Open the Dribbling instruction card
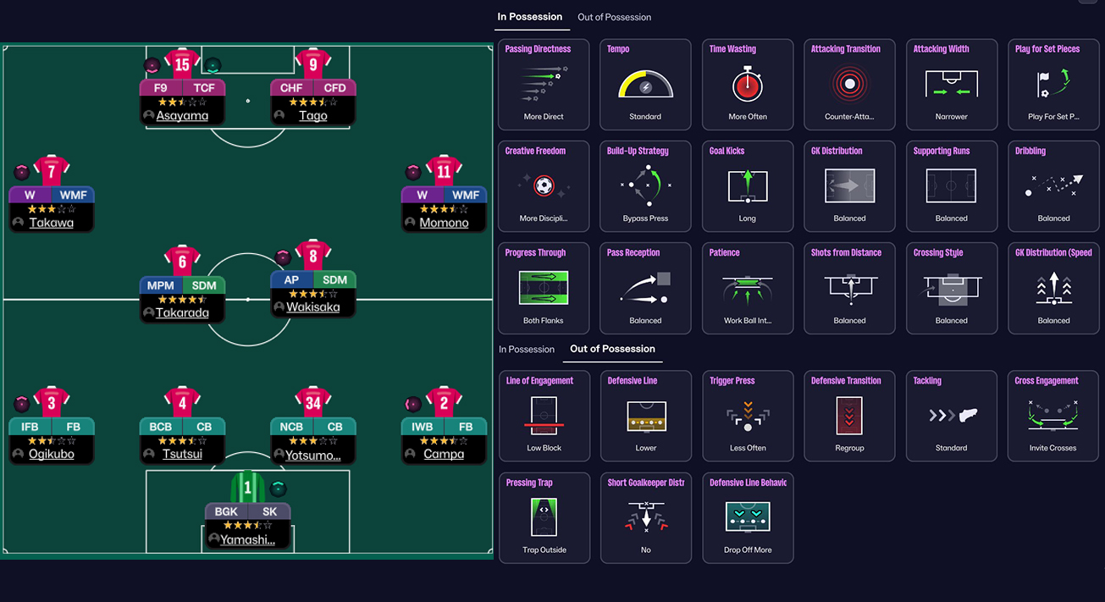Viewport: 1105px width, 602px height. click(1053, 186)
